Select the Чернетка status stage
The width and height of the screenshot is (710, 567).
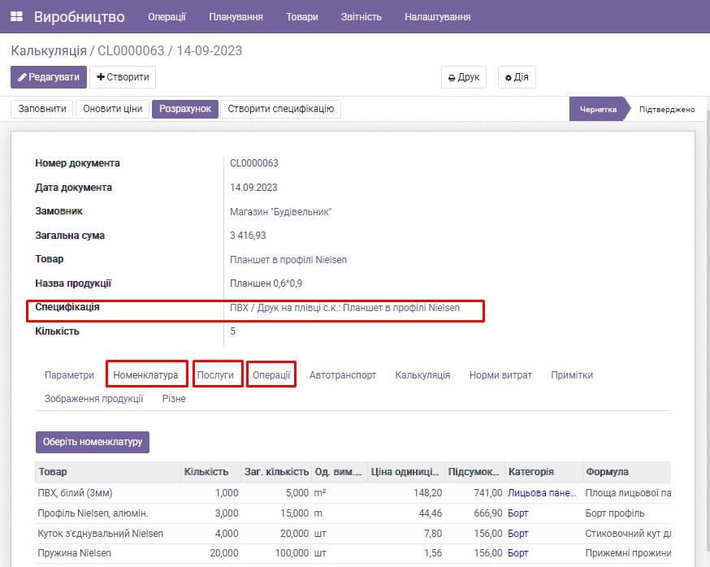pos(598,109)
